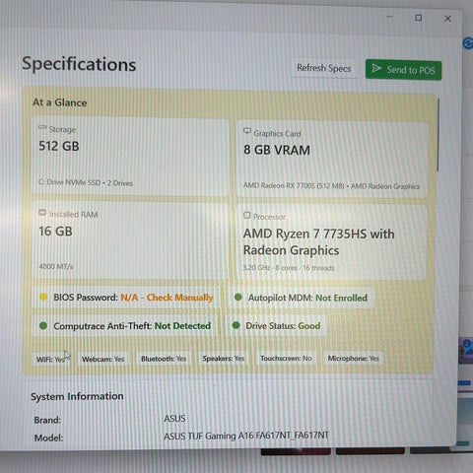473x473 pixels.
Task: Click the Refresh Specs button
Action: [x=324, y=68]
